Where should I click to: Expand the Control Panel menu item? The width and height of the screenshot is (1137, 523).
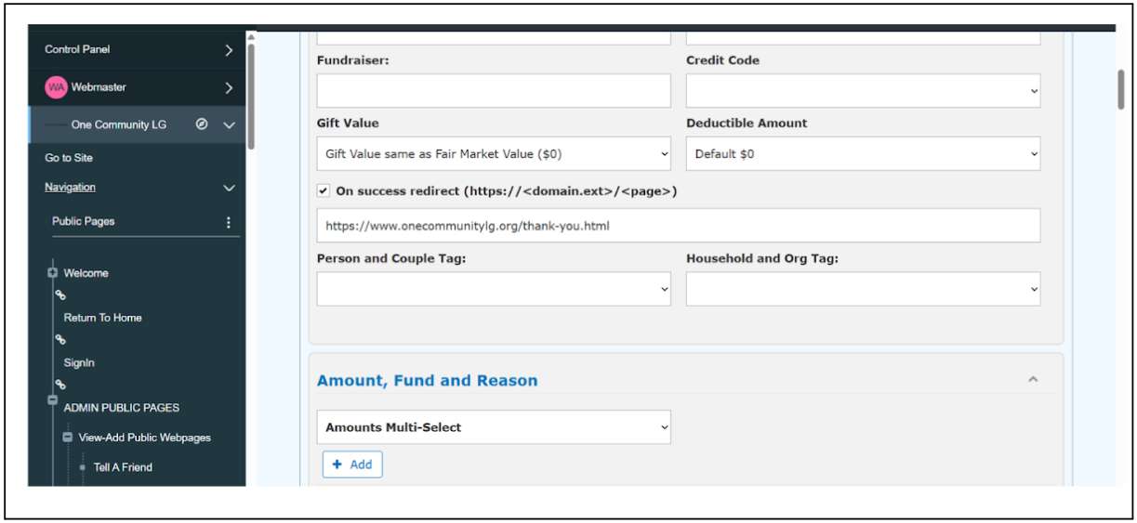[138, 49]
